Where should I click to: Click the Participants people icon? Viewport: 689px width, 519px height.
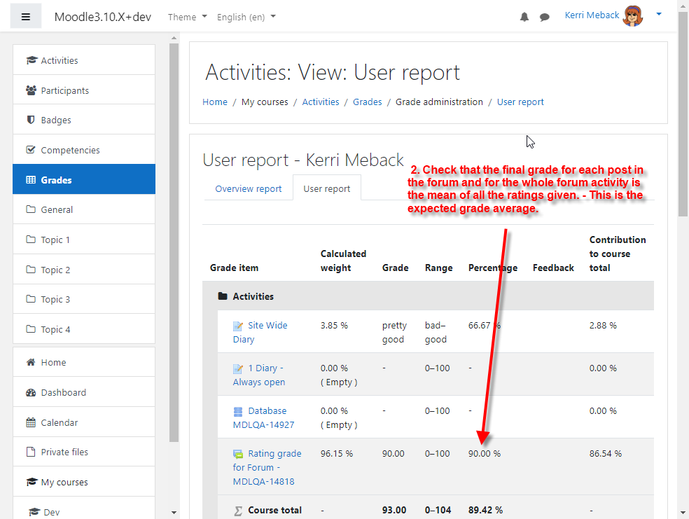[31, 90]
